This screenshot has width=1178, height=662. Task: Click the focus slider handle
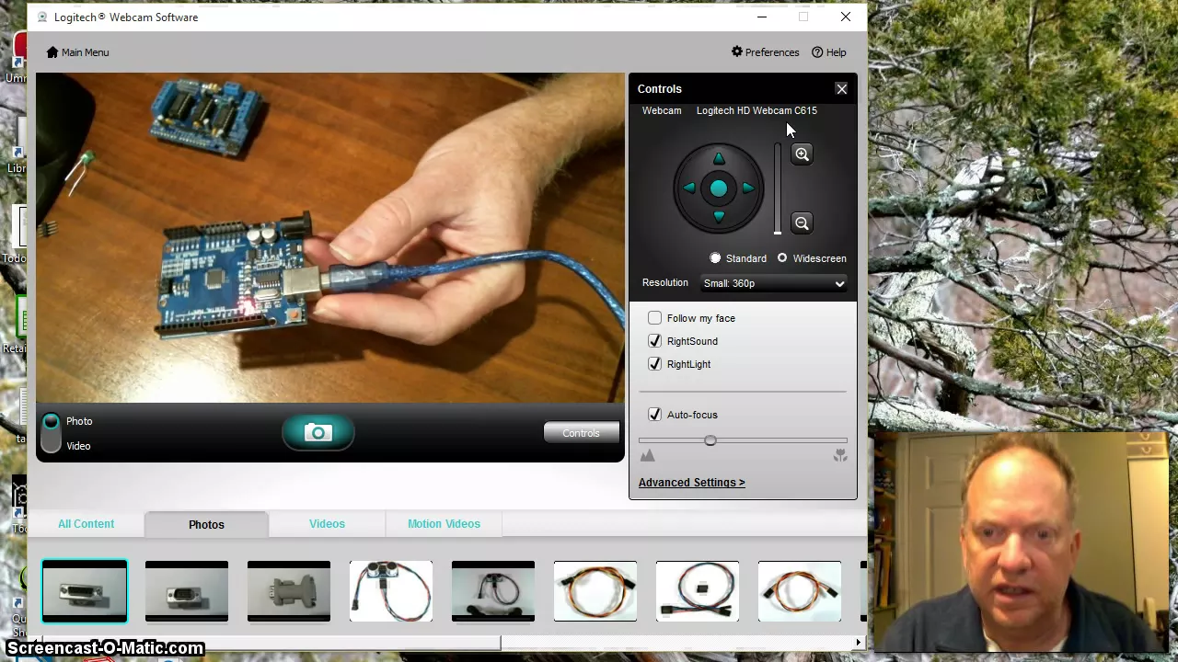click(710, 441)
